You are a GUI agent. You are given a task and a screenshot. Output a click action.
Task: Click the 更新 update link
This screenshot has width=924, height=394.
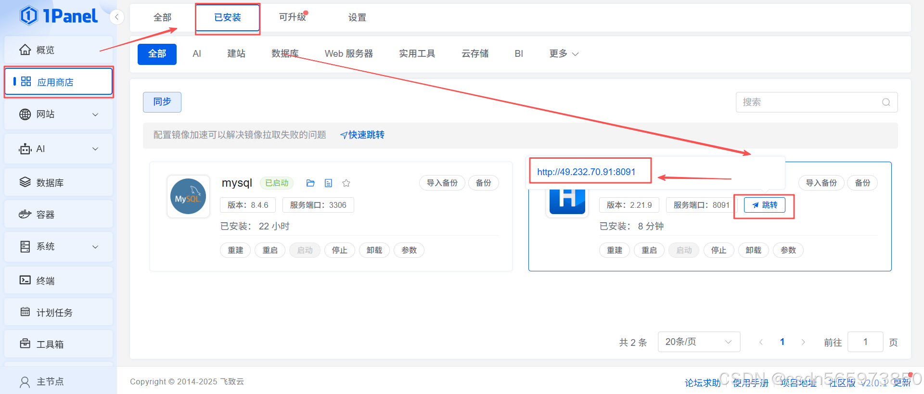point(902,382)
